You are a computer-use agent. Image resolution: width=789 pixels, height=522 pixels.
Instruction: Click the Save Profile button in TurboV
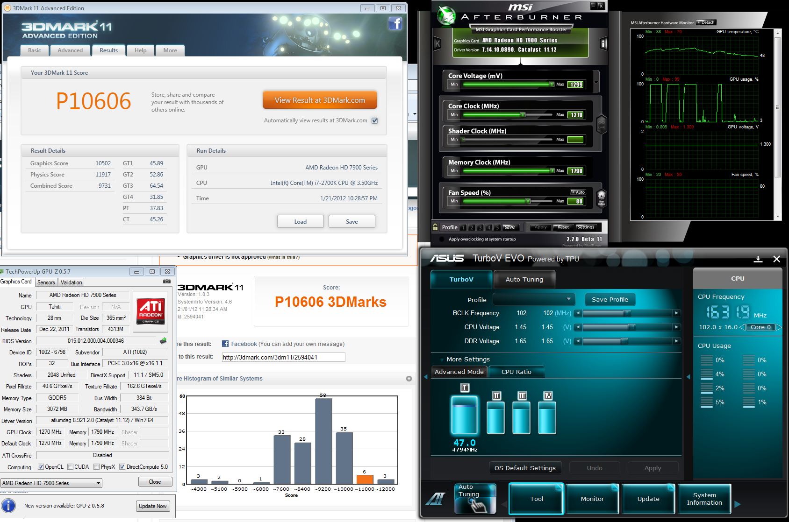[610, 299]
